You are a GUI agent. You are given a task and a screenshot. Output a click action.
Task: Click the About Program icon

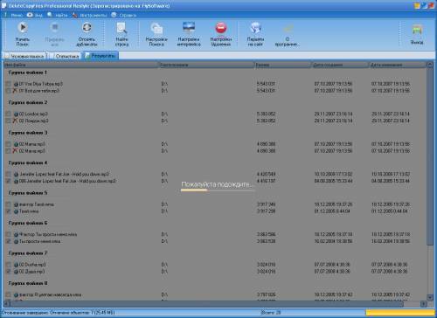tap(288, 28)
